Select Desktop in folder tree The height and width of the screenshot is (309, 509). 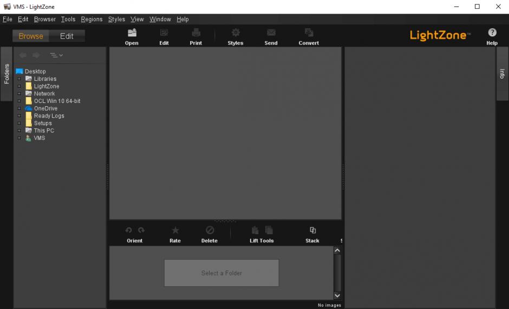click(x=35, y=72)
